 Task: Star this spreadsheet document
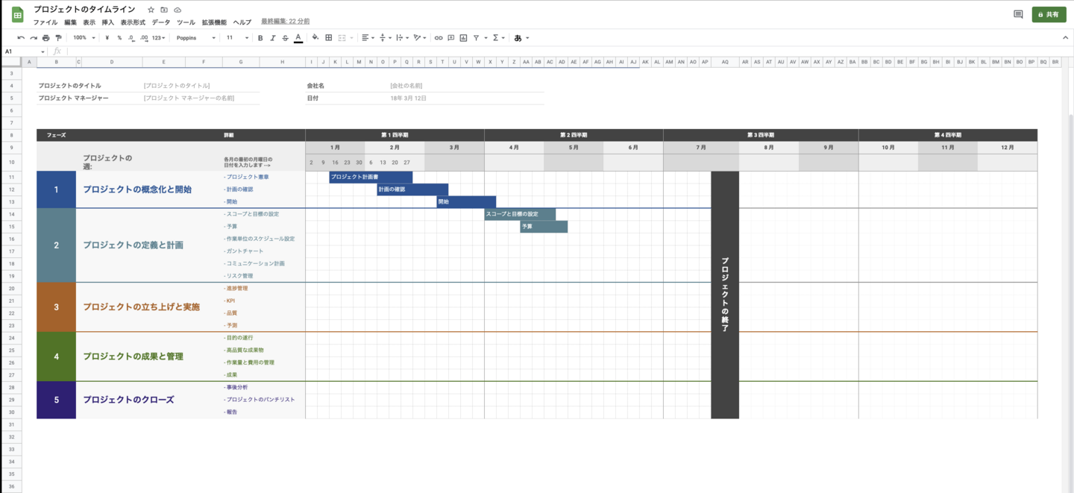click(x=151, y=10)
